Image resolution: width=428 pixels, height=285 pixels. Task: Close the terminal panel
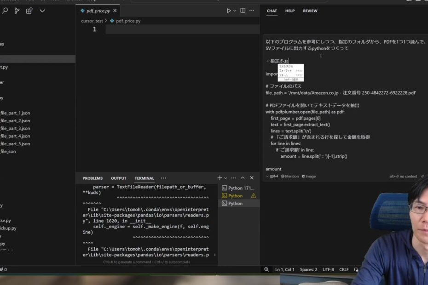[252, 178]
